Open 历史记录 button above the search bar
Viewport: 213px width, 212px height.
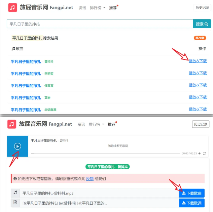tap(202, 7)
